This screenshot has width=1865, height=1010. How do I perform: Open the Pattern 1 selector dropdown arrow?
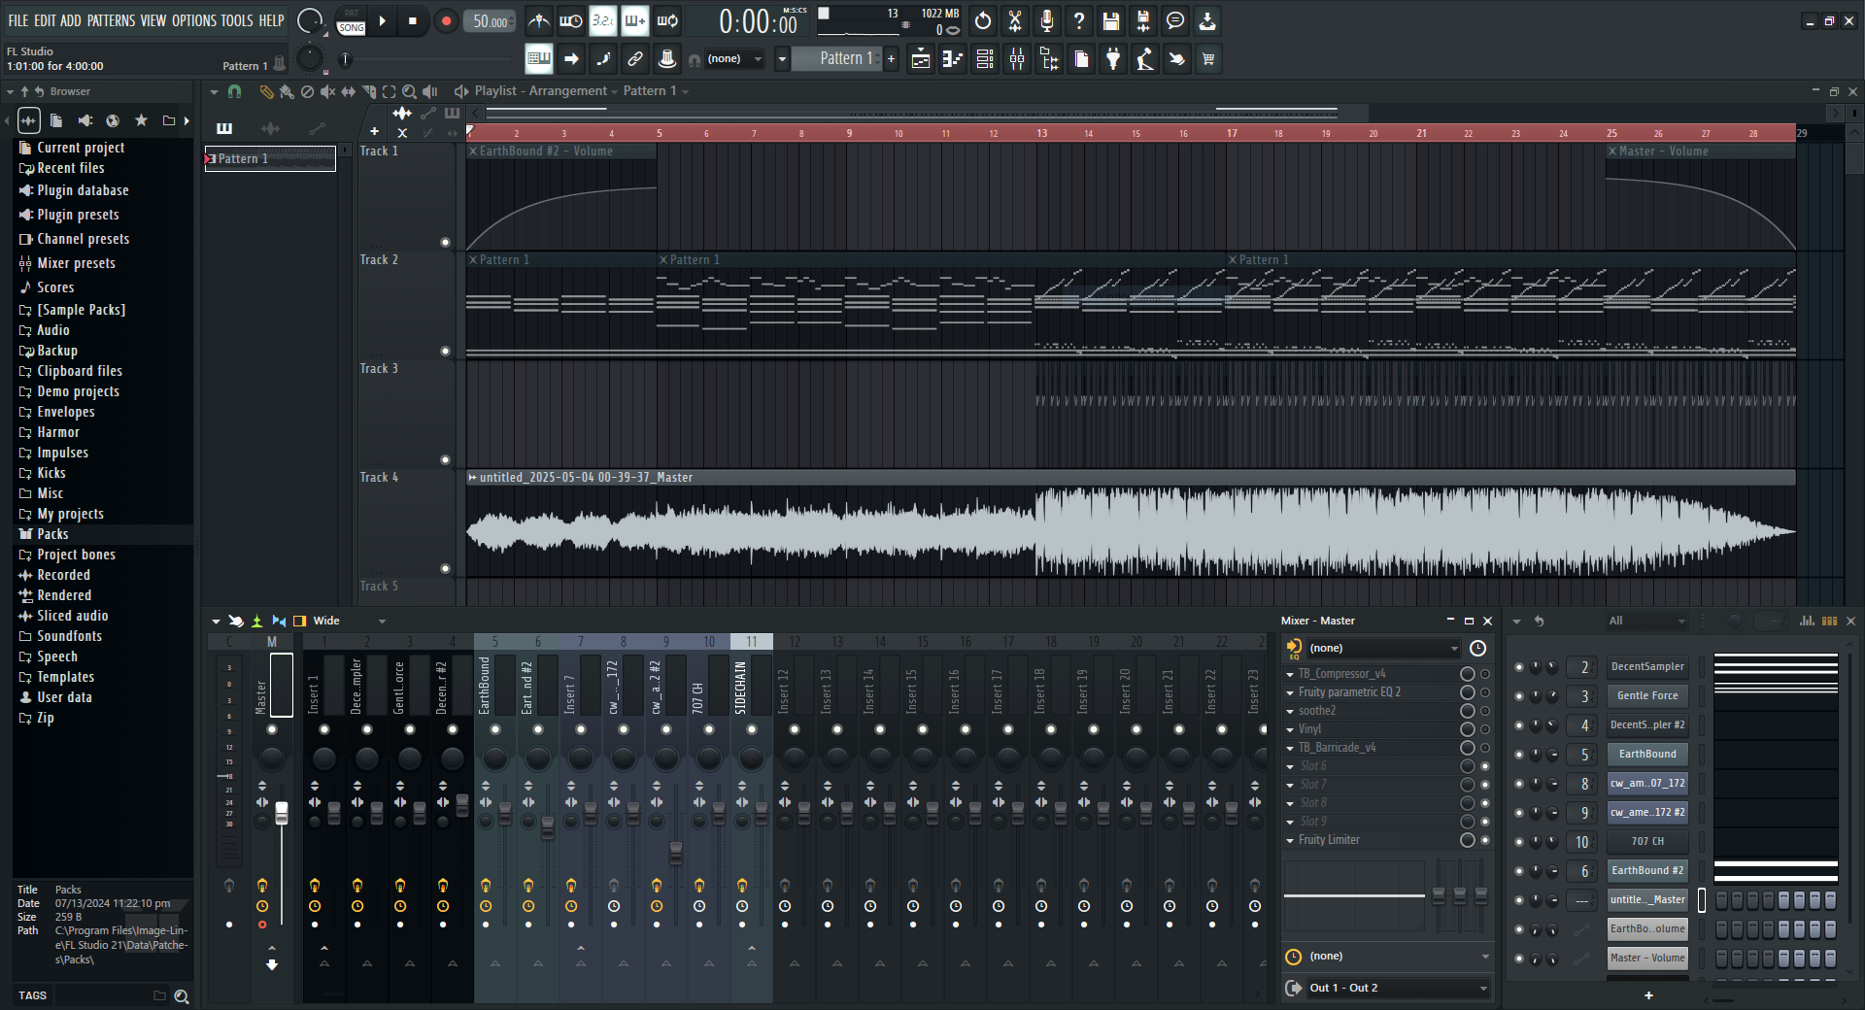click(781, 59)
